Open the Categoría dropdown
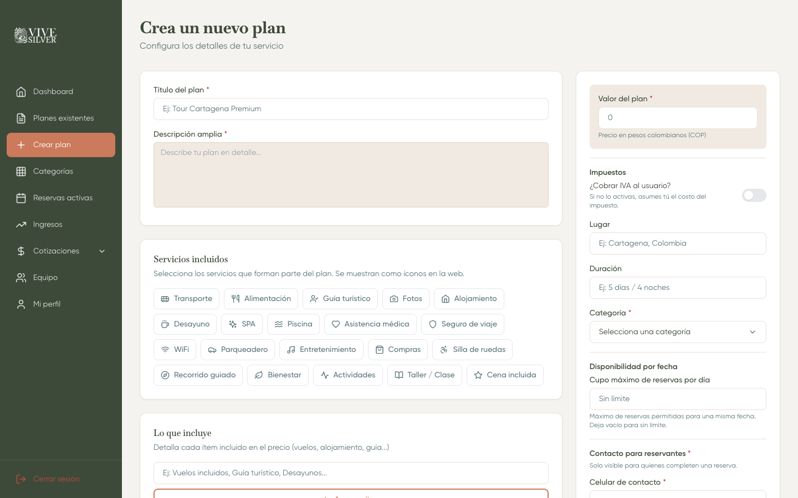 click(x=678, y=331)
